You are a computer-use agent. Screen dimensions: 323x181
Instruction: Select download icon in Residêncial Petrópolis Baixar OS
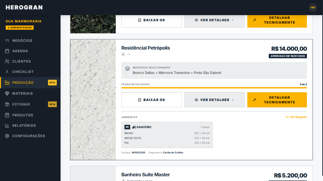click(139, 100)
